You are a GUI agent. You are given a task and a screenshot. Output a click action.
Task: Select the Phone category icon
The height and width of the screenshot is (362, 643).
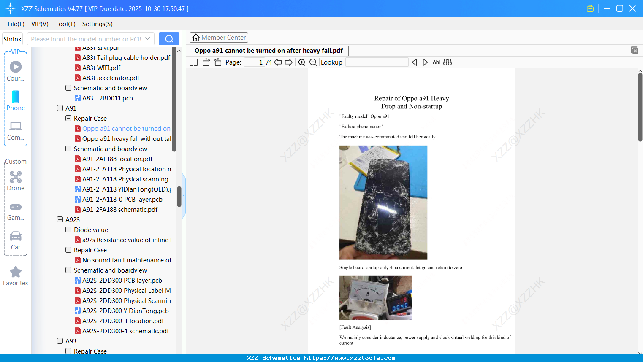16,100
